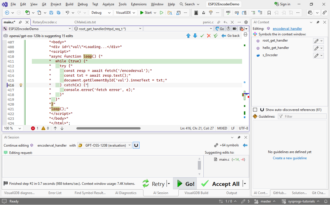Accept all edits with double checkmark icon
The height and width of the screenshot is (205, 330).
pyautogui.click(x=216, y=36)
